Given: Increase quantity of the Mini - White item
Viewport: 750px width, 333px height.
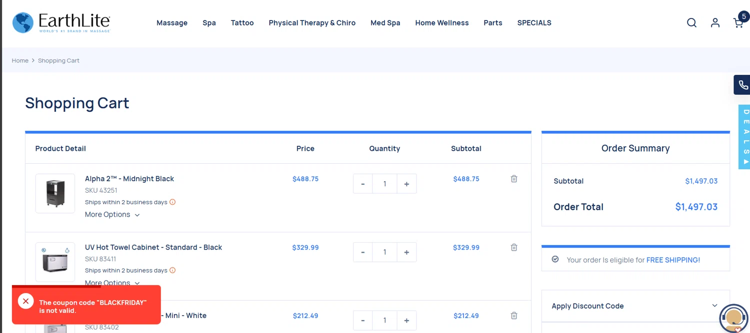Looking at the screenshot, I should tap(406, 321).
